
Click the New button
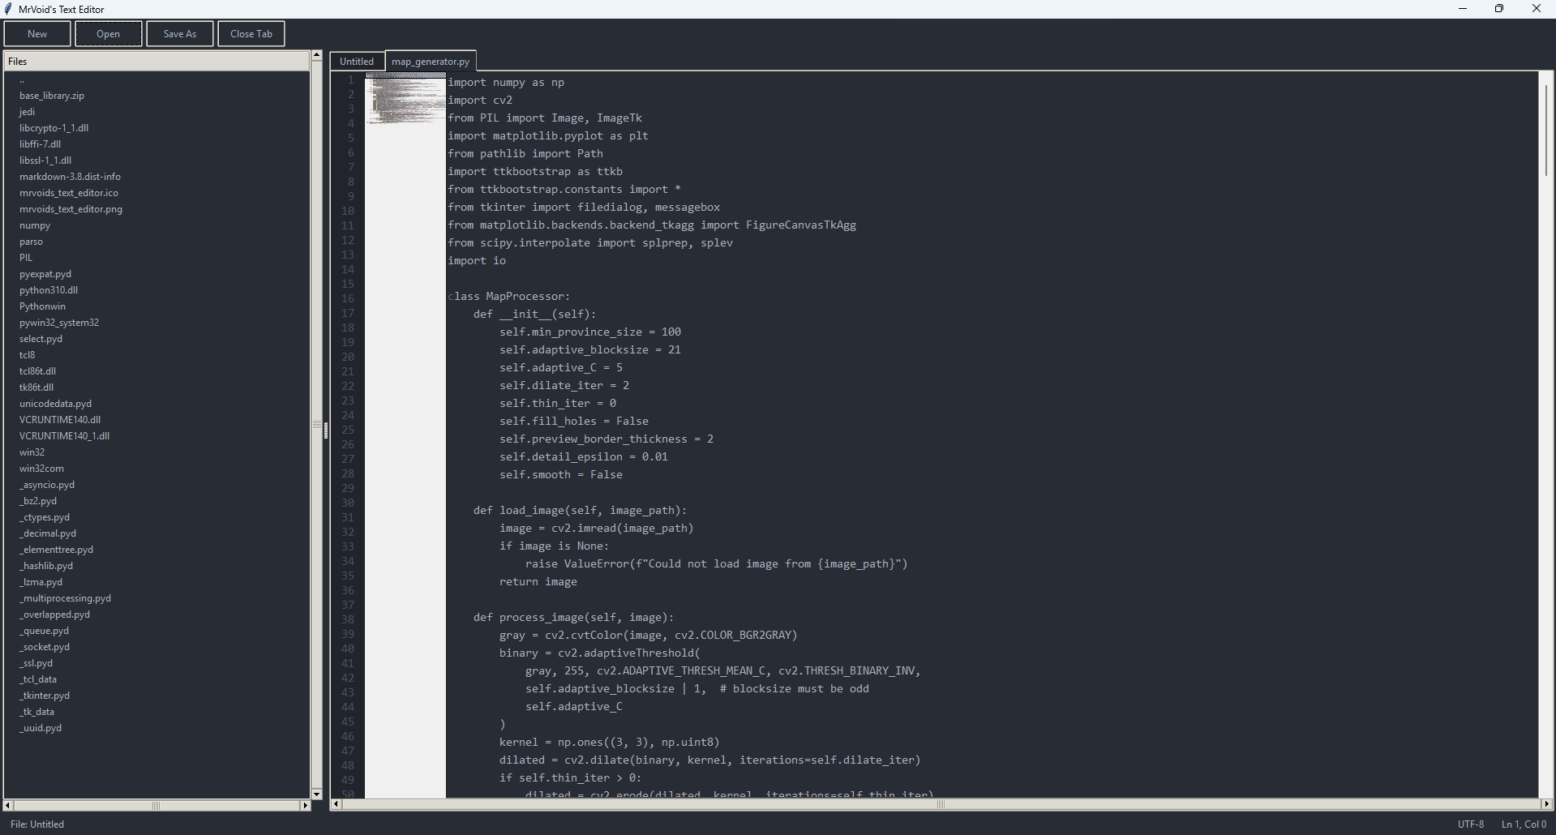(37, 34)
